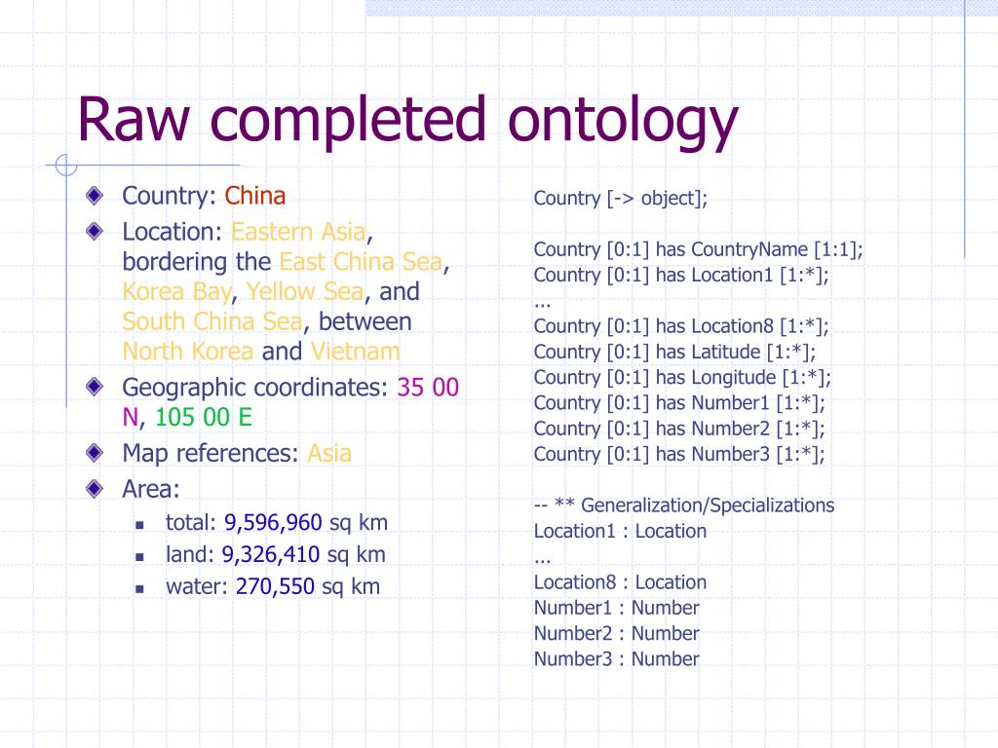998x748 pixels.
Task: Click the diamond bullet beside 'Area:'
Action: click(95, 489)
